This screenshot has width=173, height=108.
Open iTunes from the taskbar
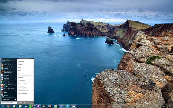(x=62, y=106)
